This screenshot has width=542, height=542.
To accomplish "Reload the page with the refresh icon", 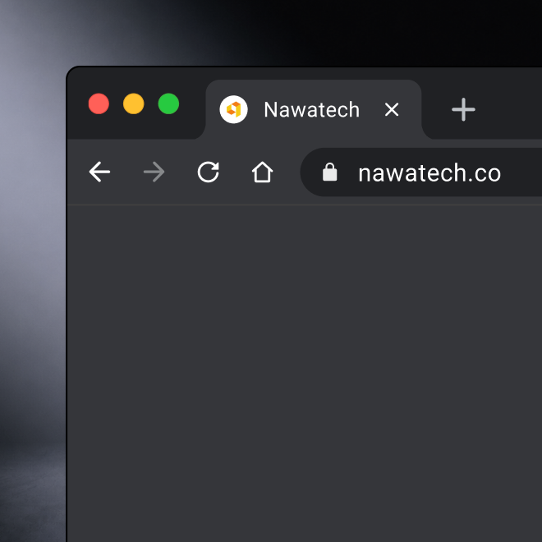I will point(208,172).
